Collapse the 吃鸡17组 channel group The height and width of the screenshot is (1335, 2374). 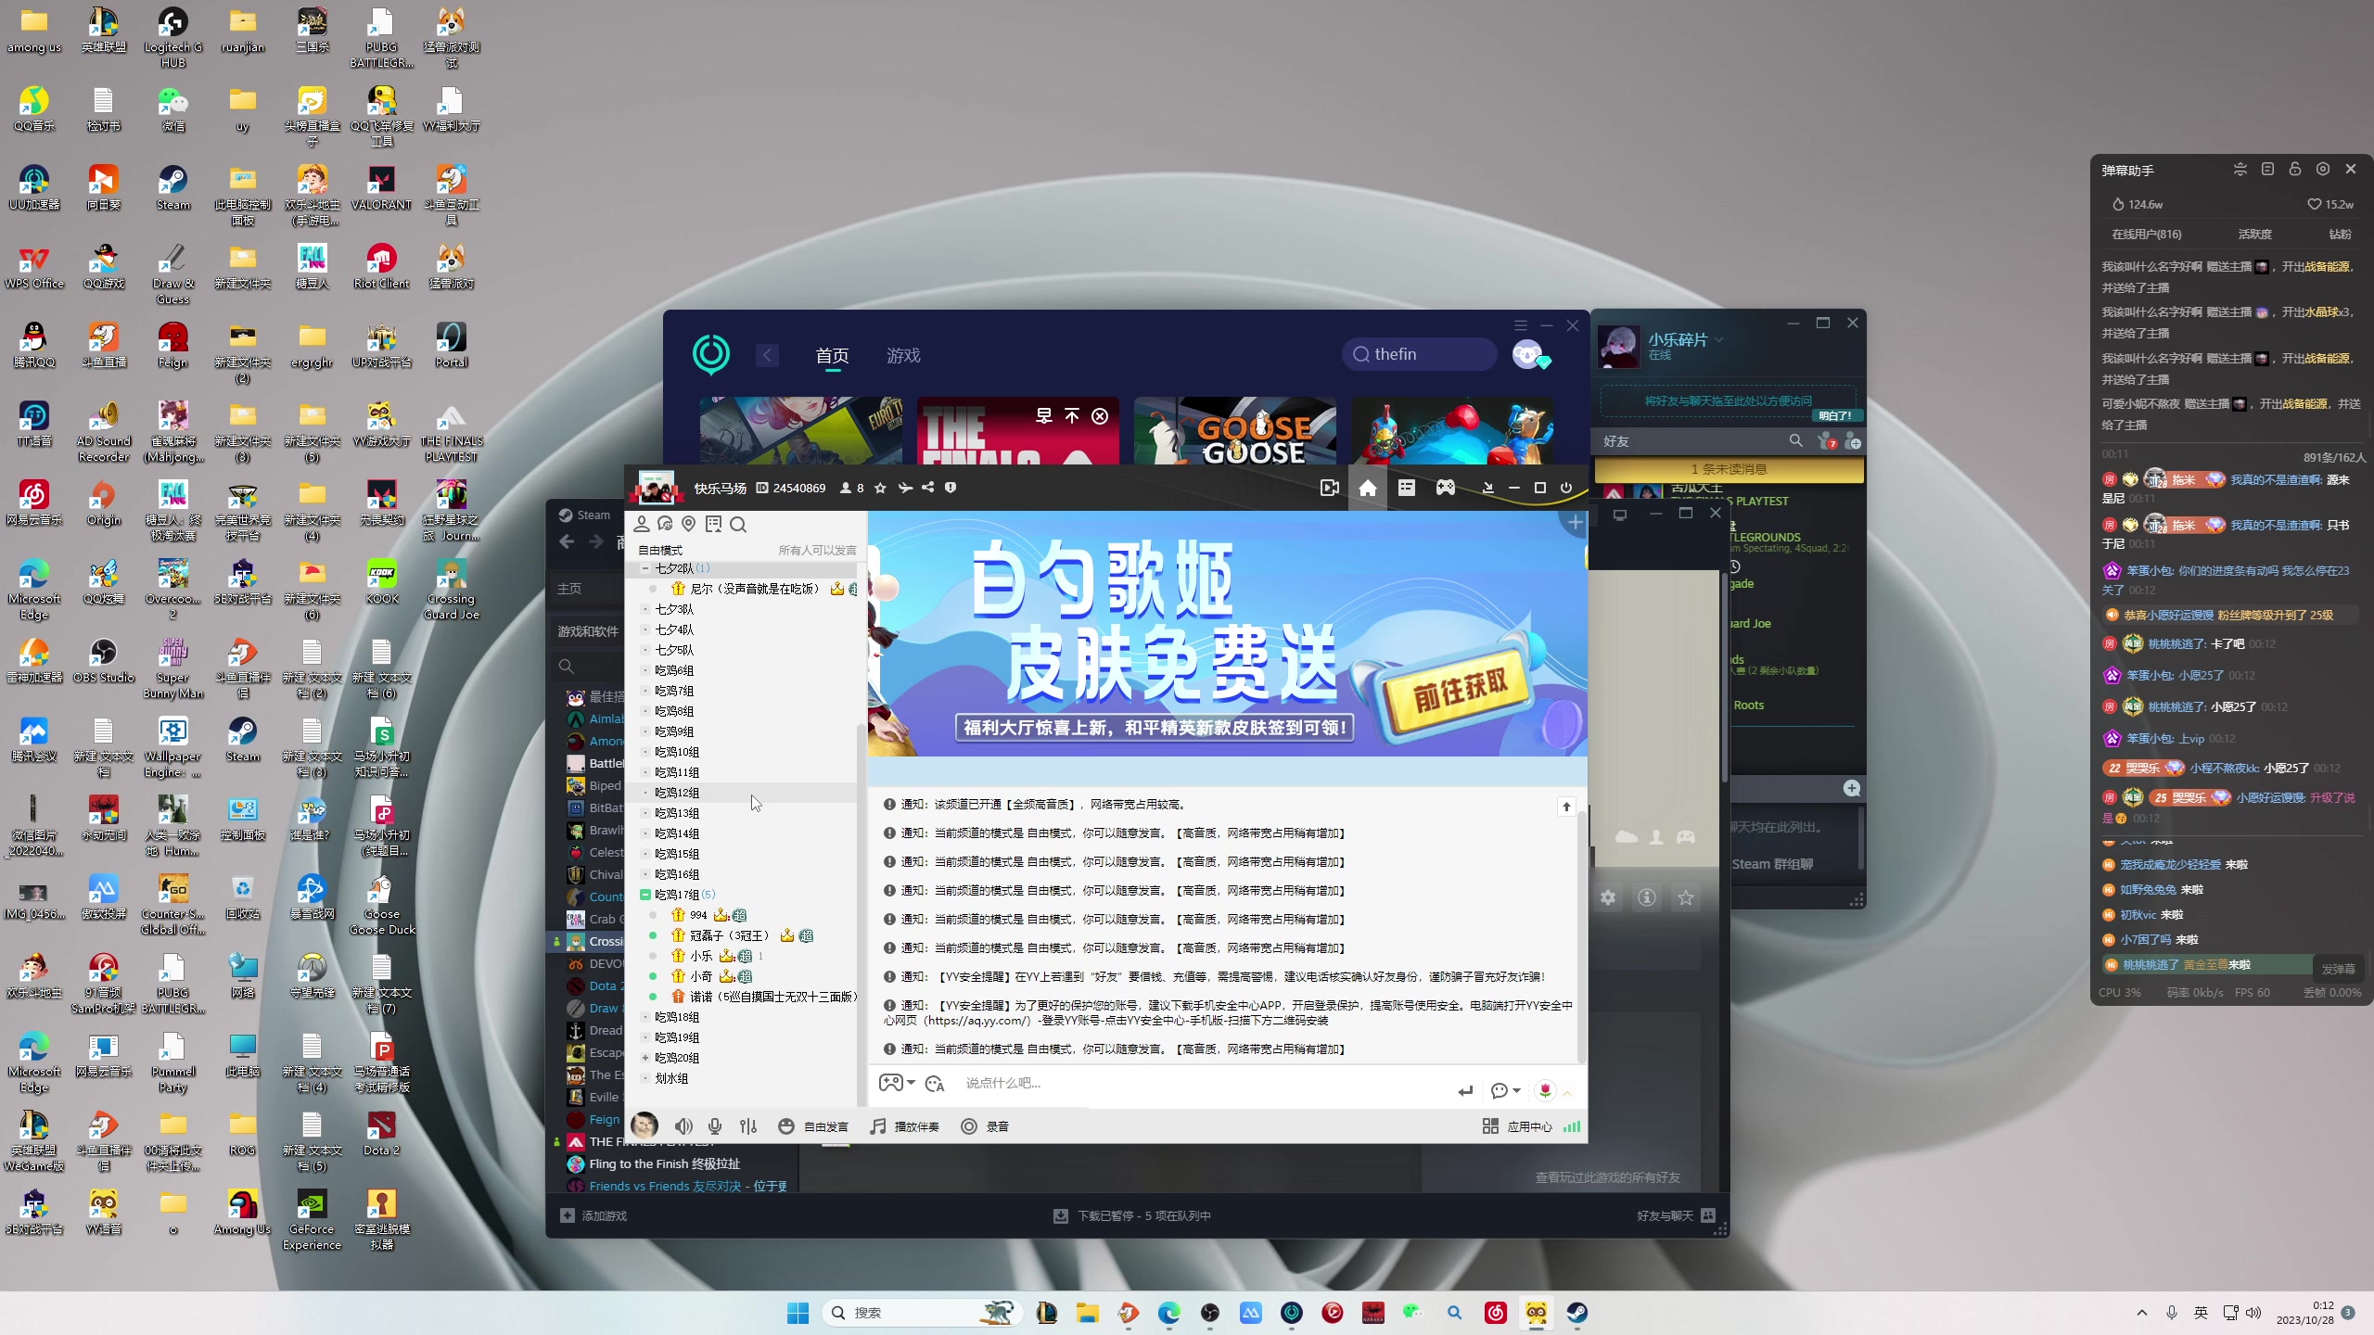[x=645, y=895]
